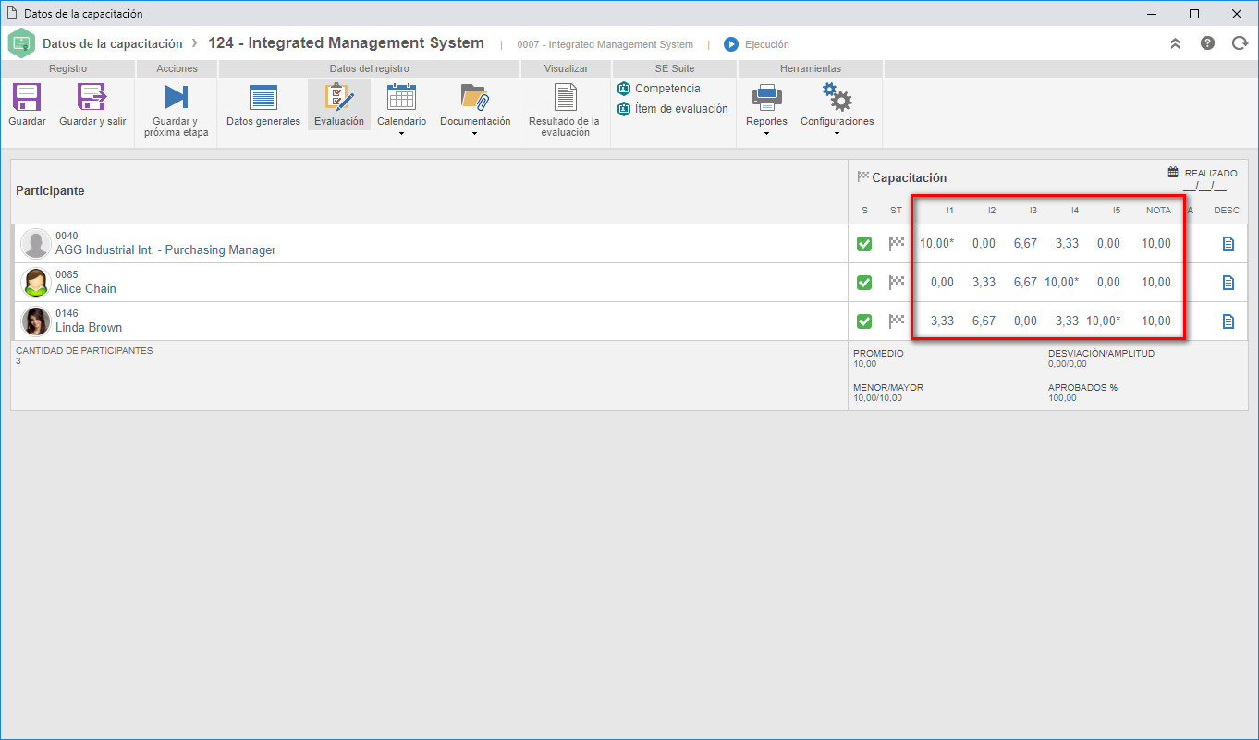The width and height of the screenshot is (1259, 740).
Task: Click 0007 - Integrated Management System text
Action: pyautogui.click(x=605, y=44)
